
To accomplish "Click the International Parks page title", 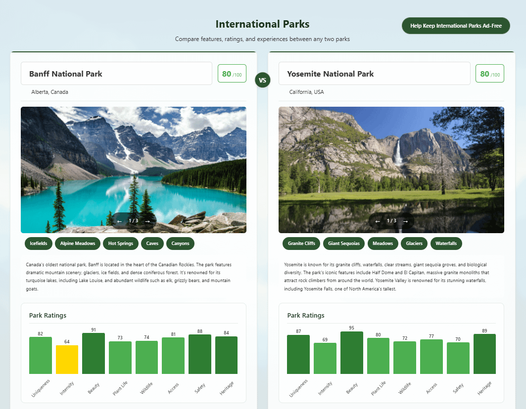I will 263,24.
